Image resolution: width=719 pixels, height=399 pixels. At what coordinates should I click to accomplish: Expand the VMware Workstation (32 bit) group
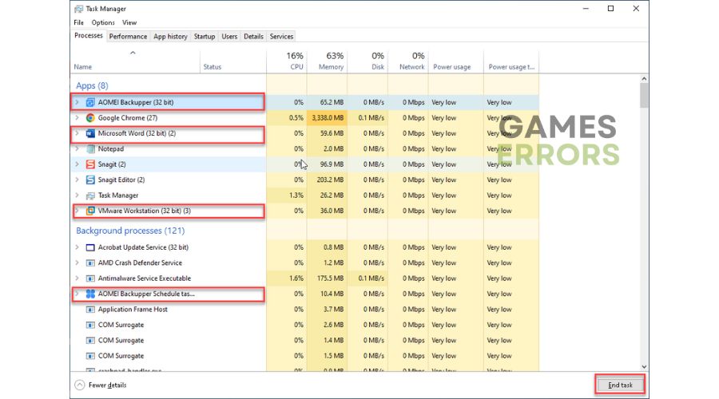point(77,211)
